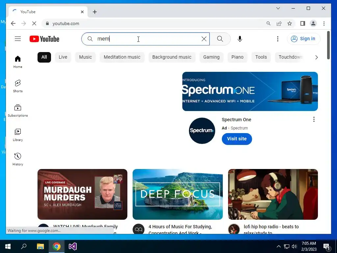This screenshot has width=337, height=253.
Task: Select the Piano filter chip
Action: [237, 57]
